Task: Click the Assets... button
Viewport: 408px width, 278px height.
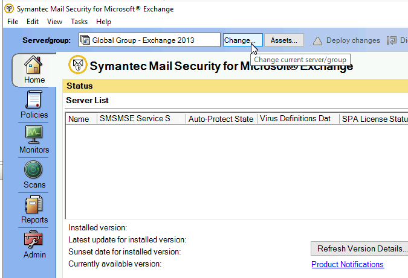Action: pyautogui.click(x=284, y=40)
